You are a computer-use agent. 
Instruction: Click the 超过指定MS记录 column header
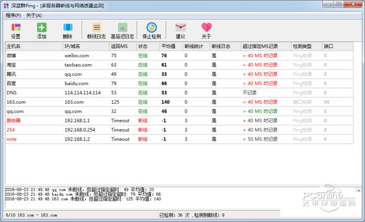[x=266, y=46]
